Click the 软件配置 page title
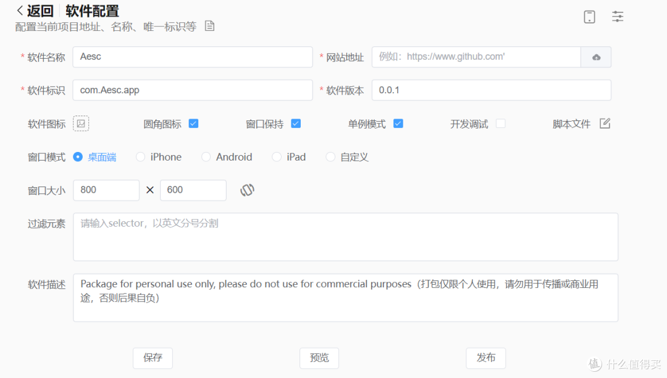The image size is (667, 378). [x=92, y=10]
